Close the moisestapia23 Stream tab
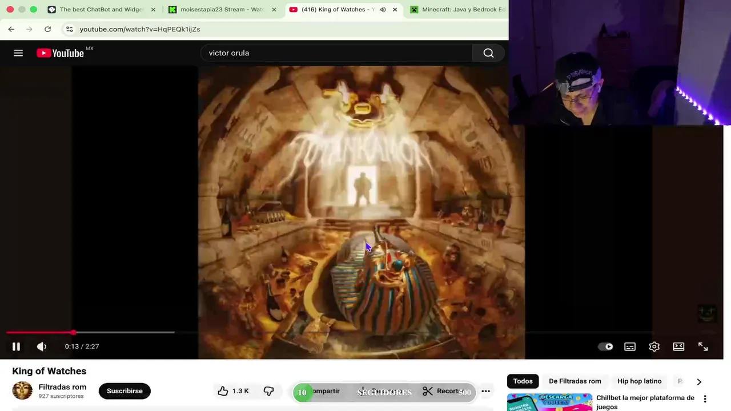This screenshot has width=731, height=411. (274, 10)
